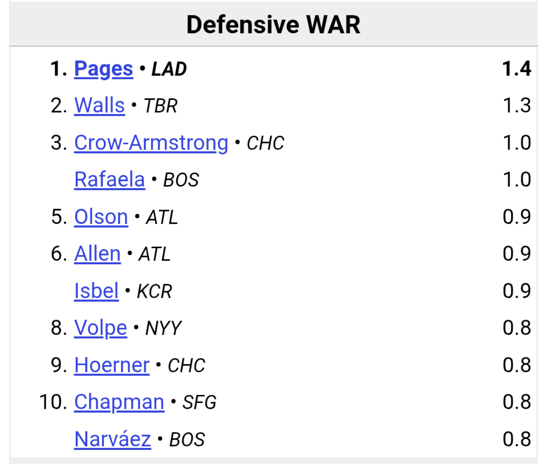Open the Olson player link
The height and width of the screenshot is (464, 545).
(101, 217)
